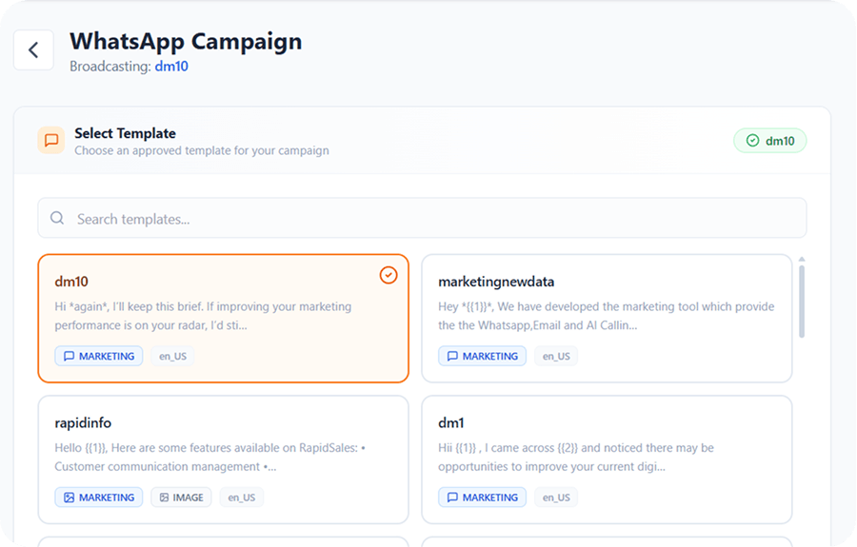
Task: Select the marketingnewdata template card
Action: [x=607, y=319]
